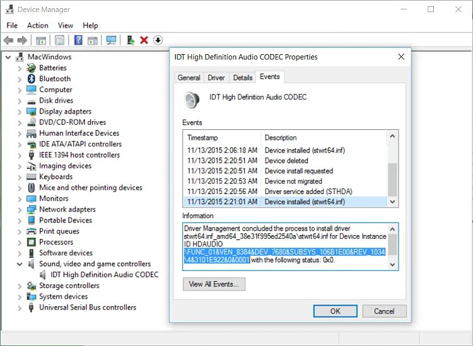This screenshot has height=346, width=473.
Task: Click the Timestamp column header
Action: [x=222, y=138]
